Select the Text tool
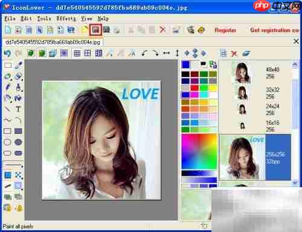Image resolution: width=302 pixels, height=232 pixels. click(18, 109)
